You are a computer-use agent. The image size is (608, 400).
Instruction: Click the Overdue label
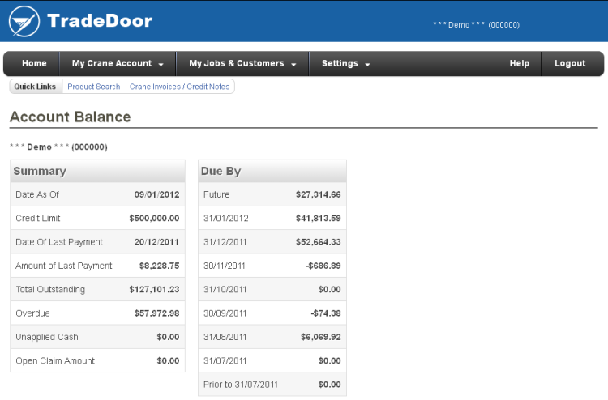pos(32,313)
